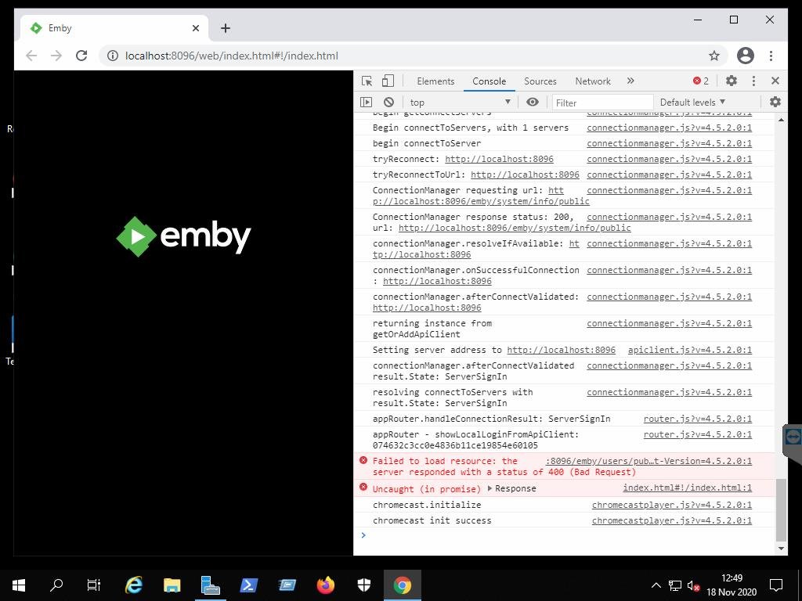The width and height of the screenshot is (802, 601).
Task: Open the index.html#!/index.html:1 source link
Action: (688, 488)
